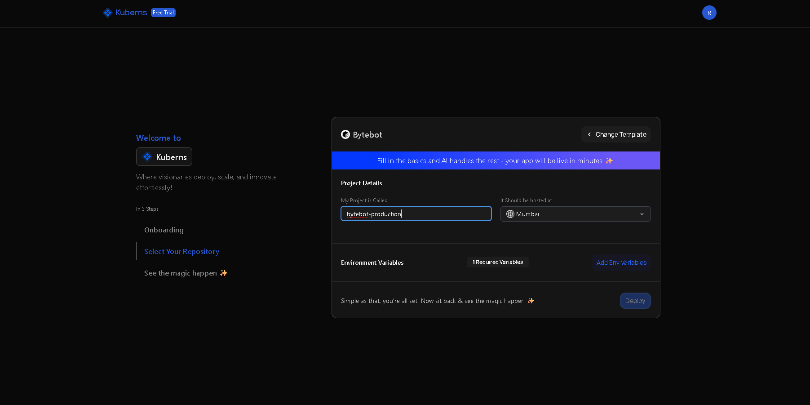810x405 pixels.
Task: Open the region dropdown chevron arrow
Action: click(642, 214)
